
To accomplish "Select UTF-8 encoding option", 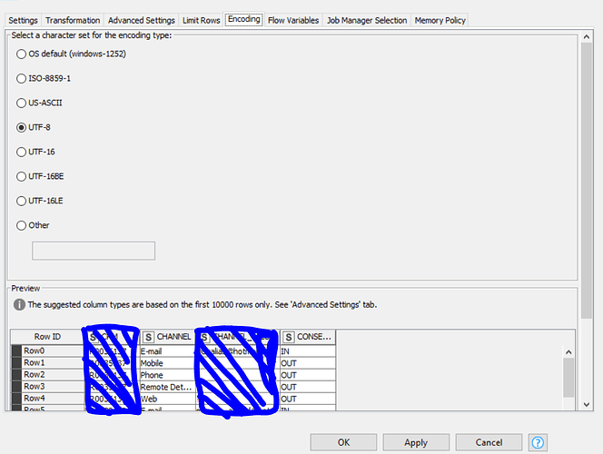I will tap(34, 128).
